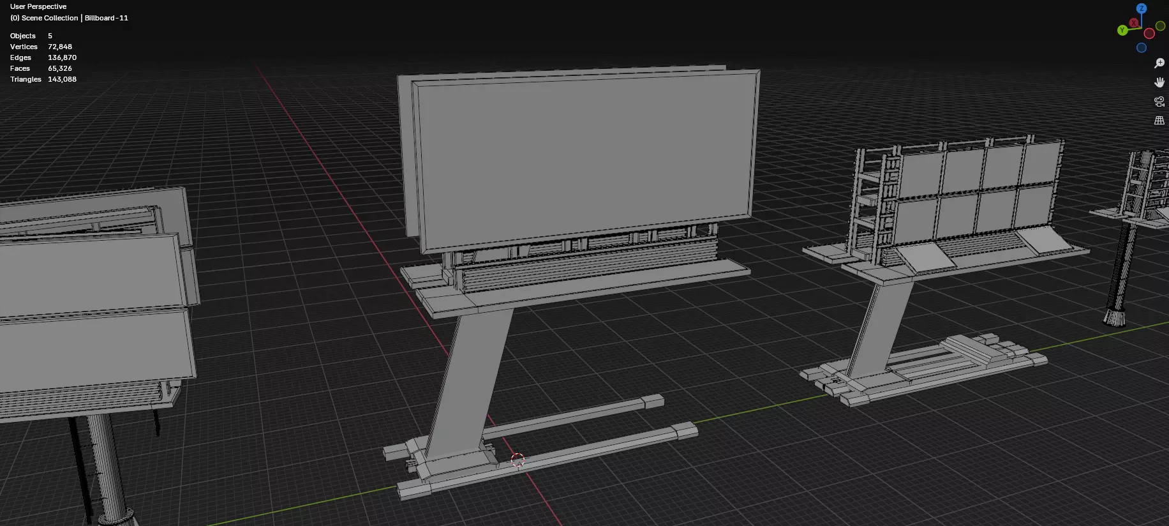Click the blue Z axis gizmo handle
Viewport: 1169px width, 526px height.
(1142, 8)
